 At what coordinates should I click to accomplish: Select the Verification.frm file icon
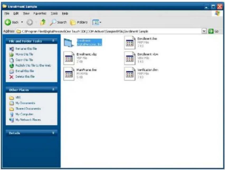pos(130,74)
